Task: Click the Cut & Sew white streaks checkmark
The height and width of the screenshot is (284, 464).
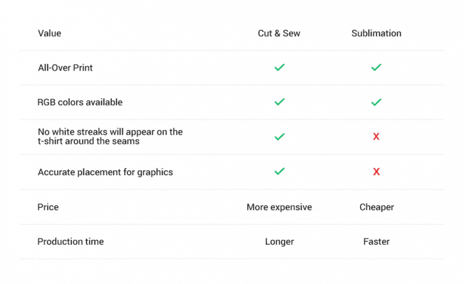Action: [x=279, y=137]
